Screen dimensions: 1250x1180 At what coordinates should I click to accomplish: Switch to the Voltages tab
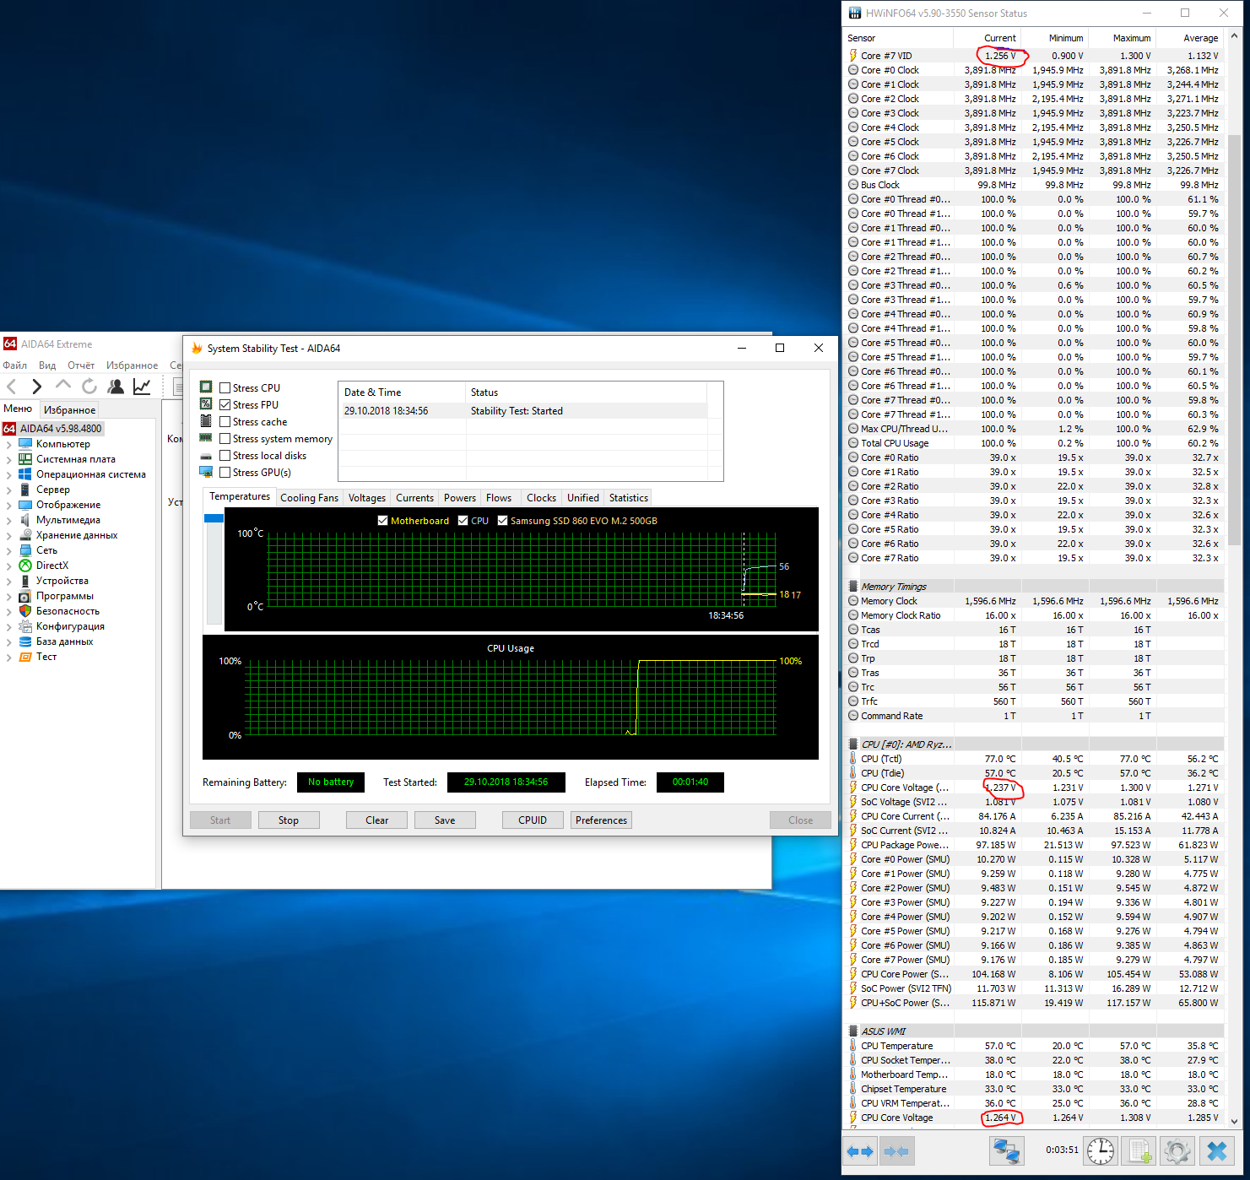367,498
